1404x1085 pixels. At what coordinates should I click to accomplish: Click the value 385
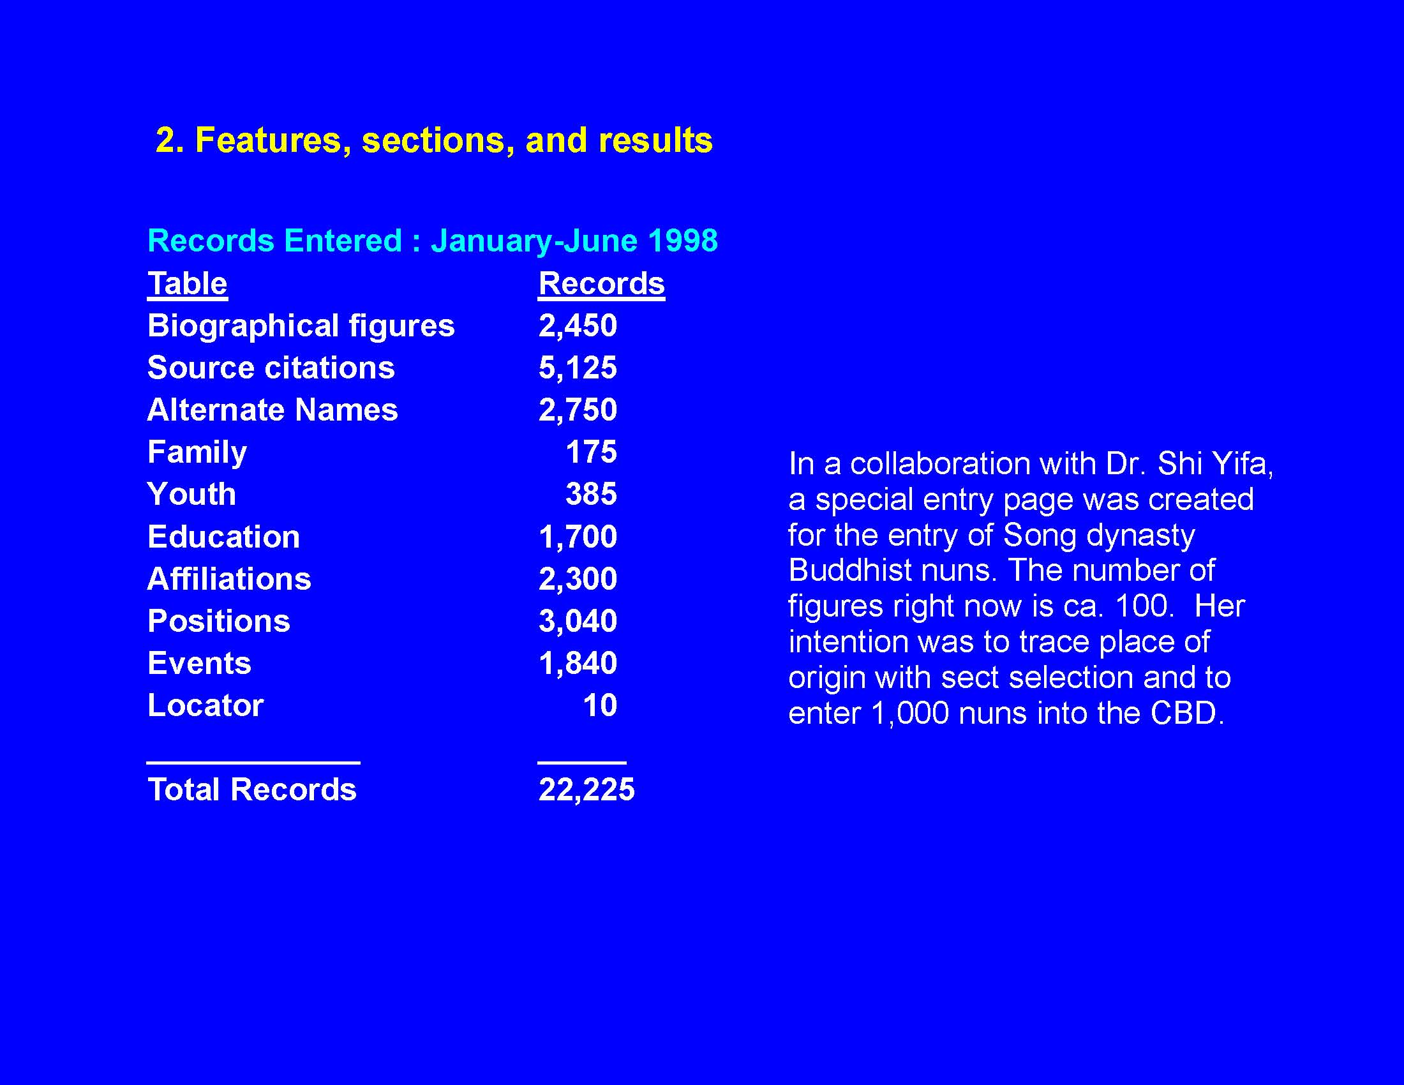[x=592, y=494]
